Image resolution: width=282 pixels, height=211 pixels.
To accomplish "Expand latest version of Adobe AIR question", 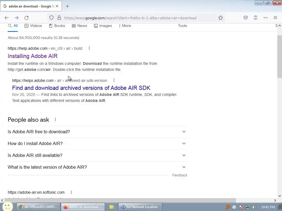I will (x=97, y=167).
